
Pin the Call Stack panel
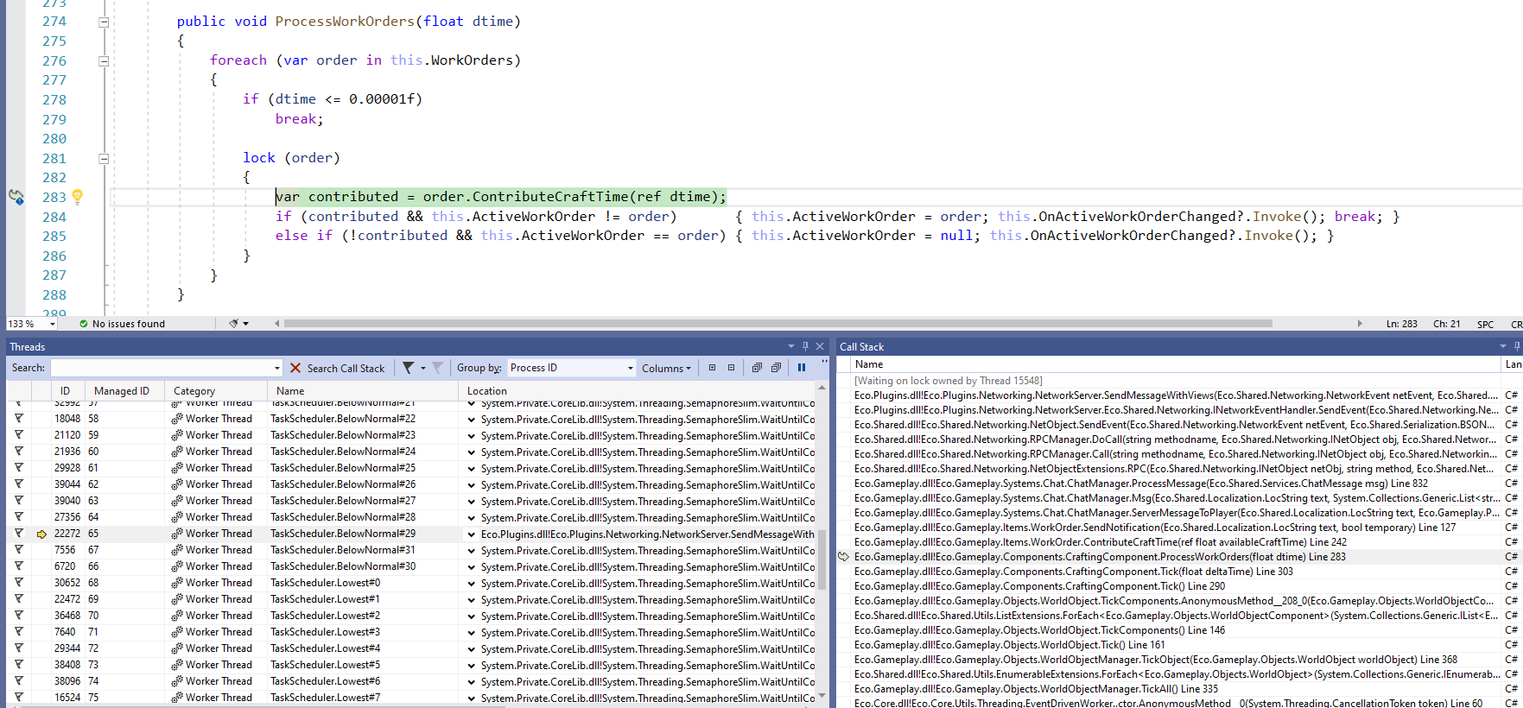1517,346
